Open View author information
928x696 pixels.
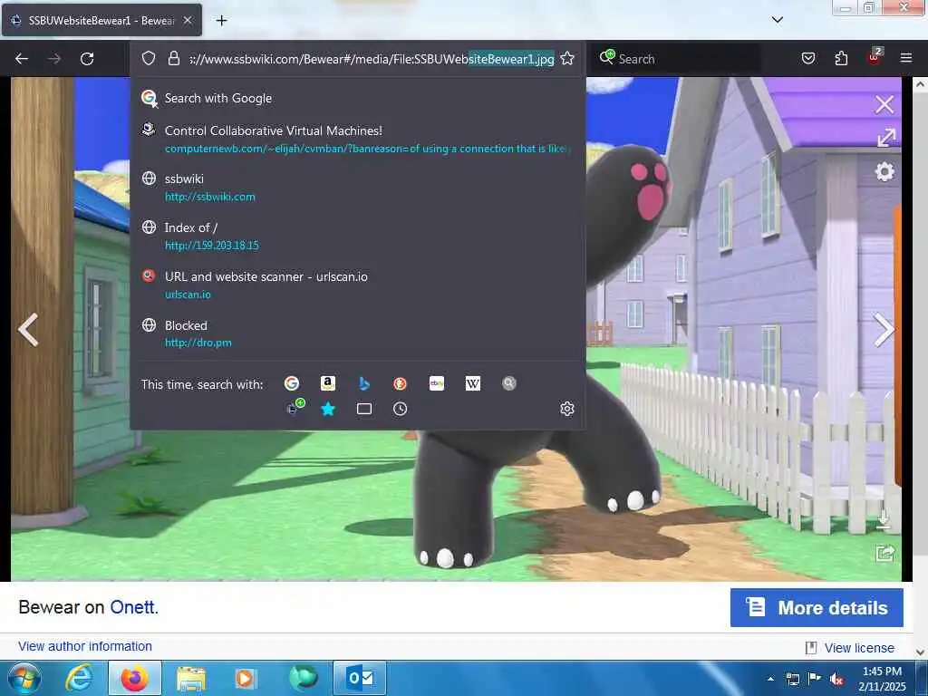[x=85, y=646]
